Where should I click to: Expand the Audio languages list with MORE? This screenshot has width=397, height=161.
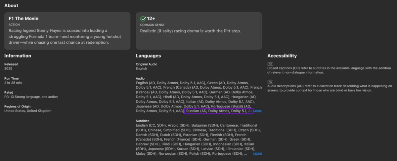(x=257, y=111)
